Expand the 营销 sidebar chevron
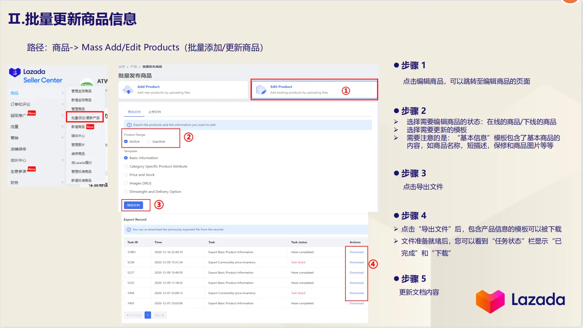Screen dimensions: 583x328 pos(63,138)
